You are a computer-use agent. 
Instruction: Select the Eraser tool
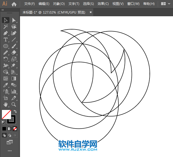click(14, 53)
